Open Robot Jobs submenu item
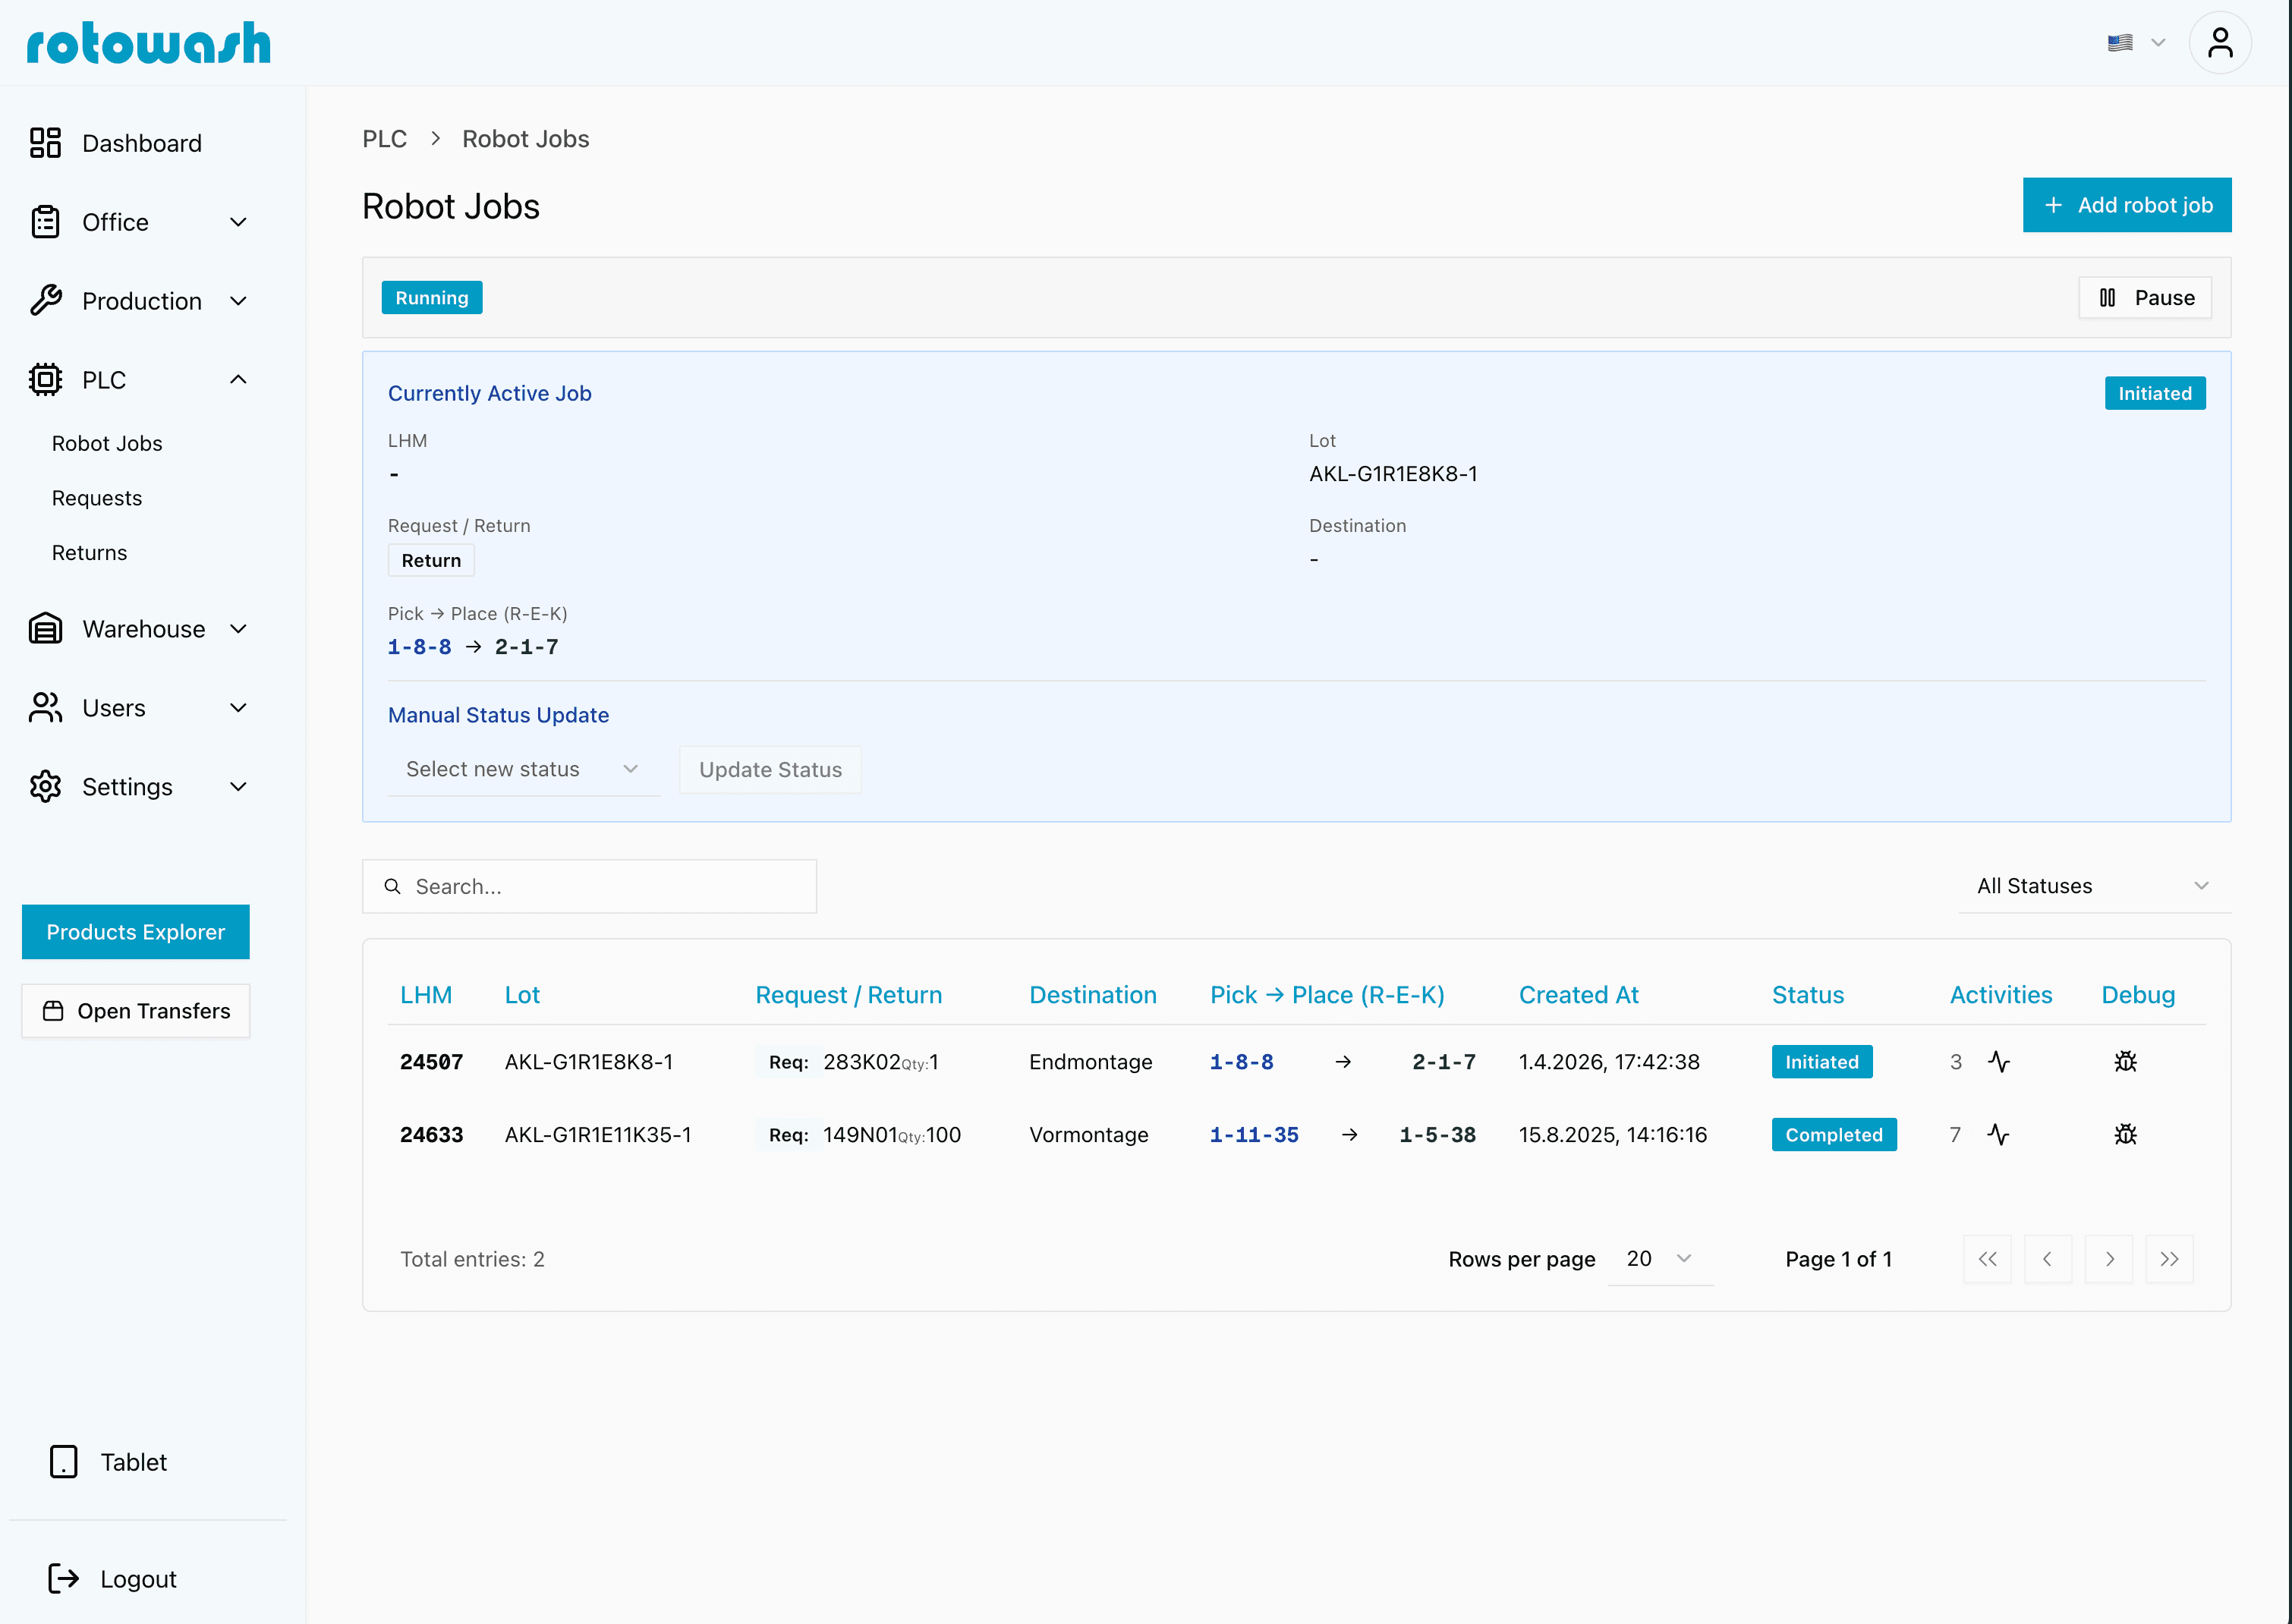The height and width of the screenshot is (1624, 2292). tap(107, 443)
